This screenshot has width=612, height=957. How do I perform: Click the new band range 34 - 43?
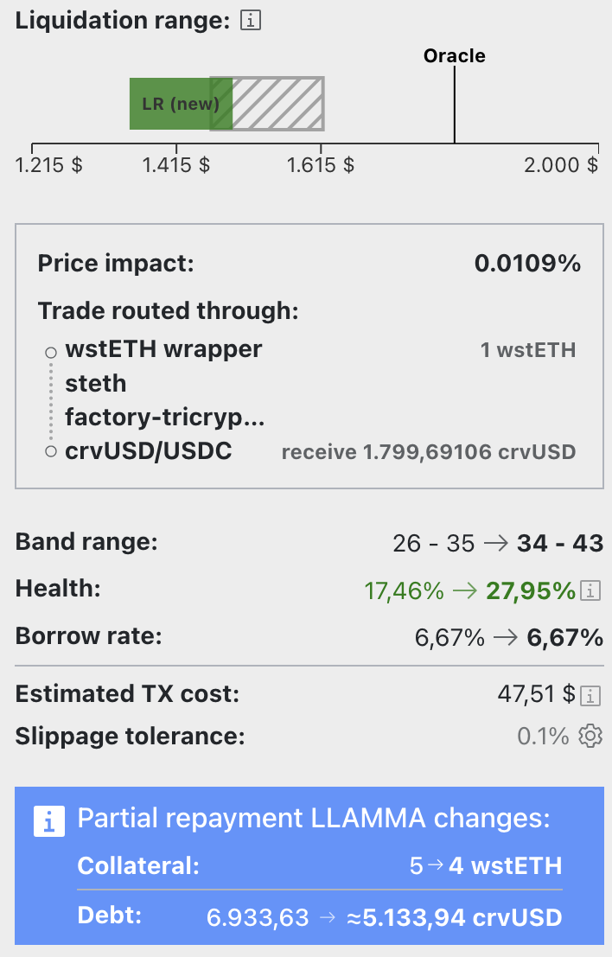tap(560, 543)
